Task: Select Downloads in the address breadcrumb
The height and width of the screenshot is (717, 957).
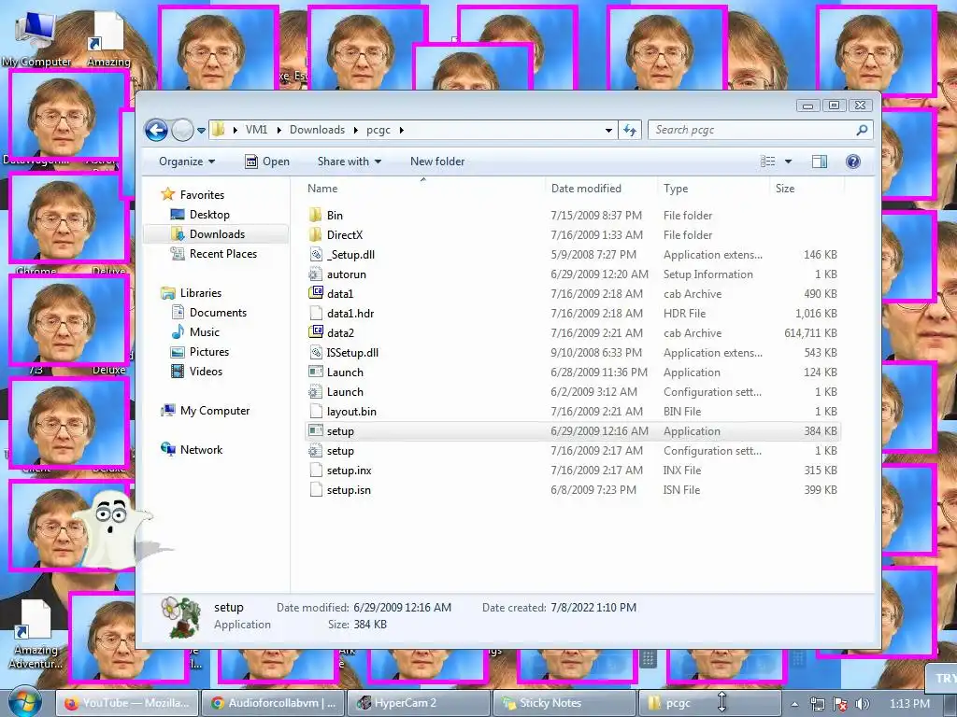Action: tap(317, 130)
